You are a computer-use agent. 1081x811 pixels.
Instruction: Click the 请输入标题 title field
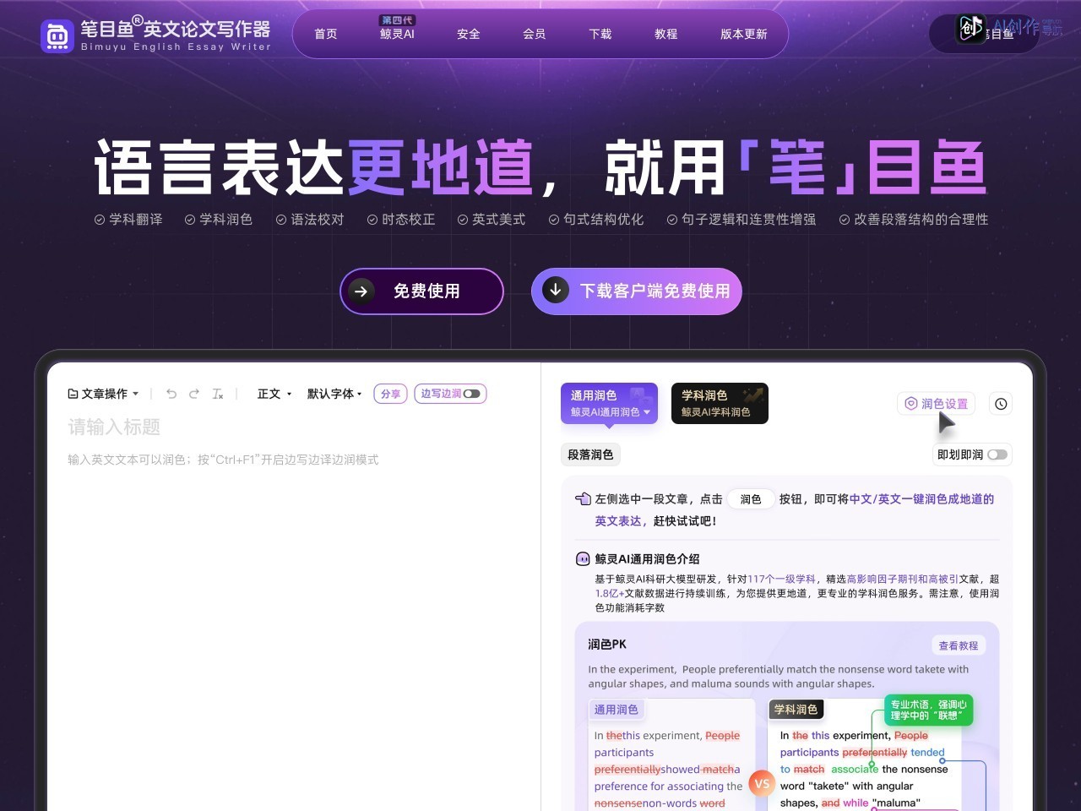click(114, 427)
